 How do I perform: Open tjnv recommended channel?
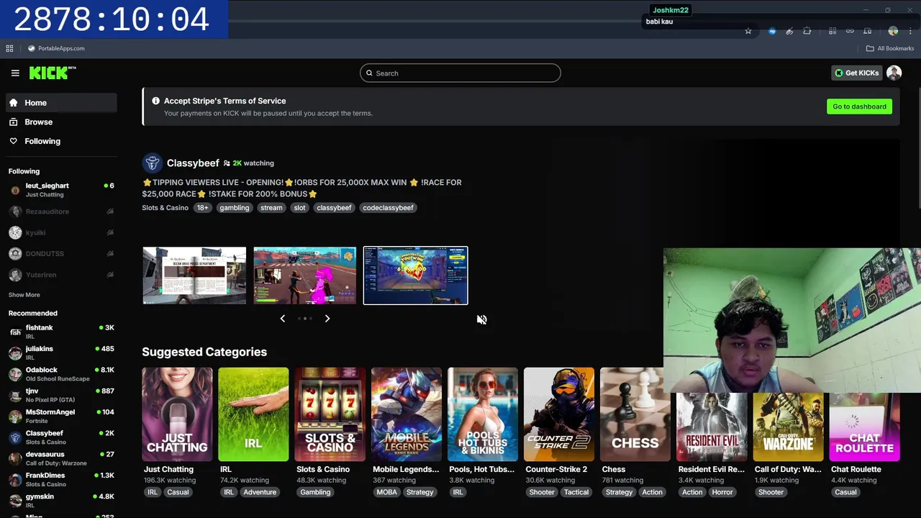click(61, 395)
